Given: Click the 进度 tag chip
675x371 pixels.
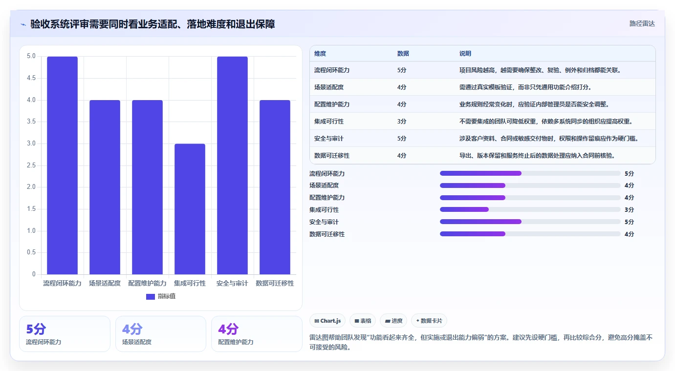Looking at the screenshot, I should (x=393, y=321).
